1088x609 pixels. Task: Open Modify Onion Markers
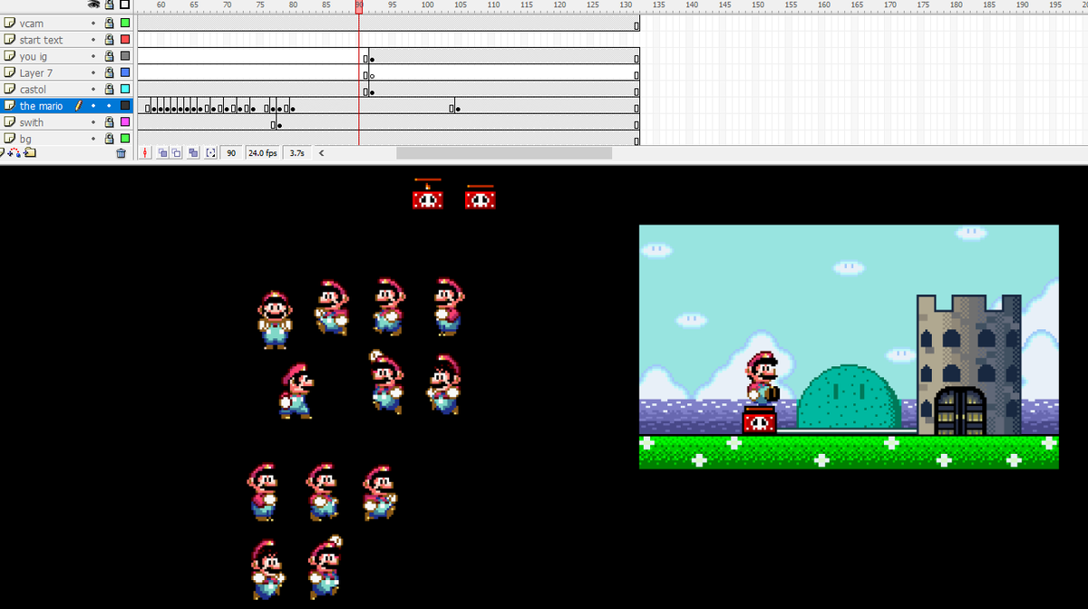tap(210, 153)
